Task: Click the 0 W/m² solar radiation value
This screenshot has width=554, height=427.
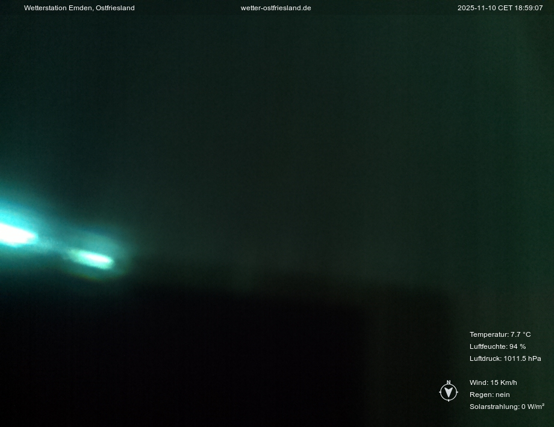Action: (x=533, y=407)
